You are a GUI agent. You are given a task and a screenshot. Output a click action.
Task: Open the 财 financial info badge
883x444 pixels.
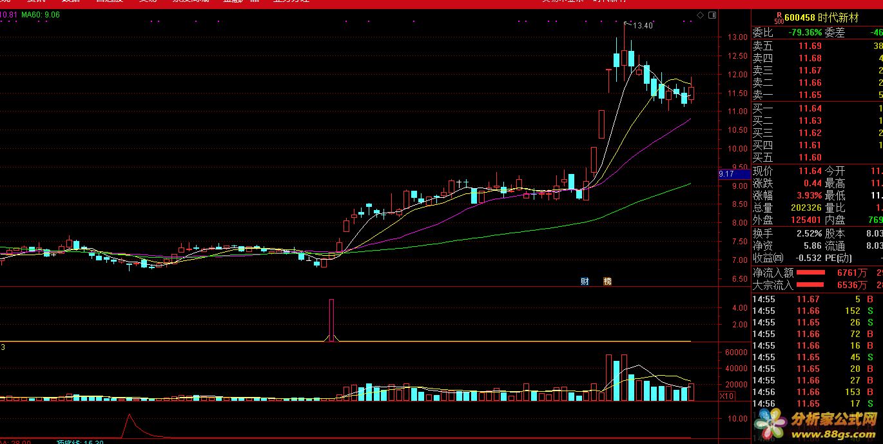585,281
